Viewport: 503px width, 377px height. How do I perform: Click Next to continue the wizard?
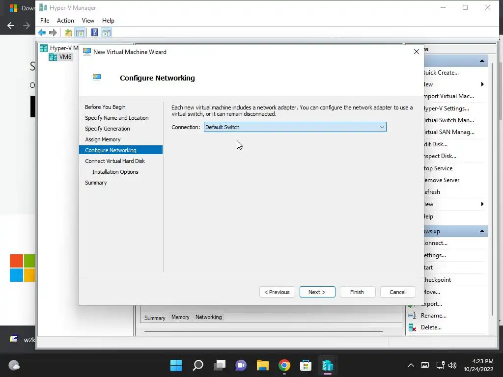tap(317, 292)
